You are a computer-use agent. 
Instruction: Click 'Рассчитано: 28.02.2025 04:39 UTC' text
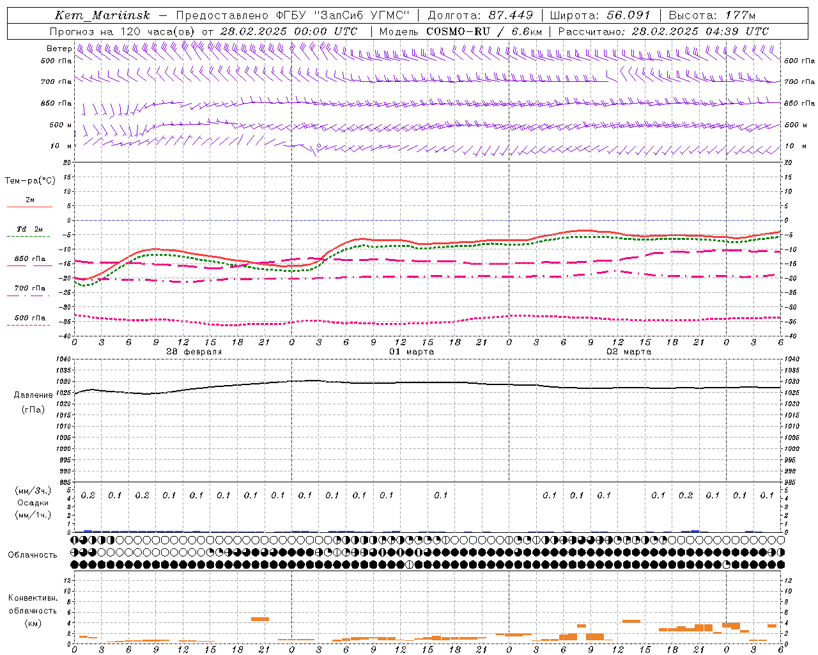pos(663,31)
